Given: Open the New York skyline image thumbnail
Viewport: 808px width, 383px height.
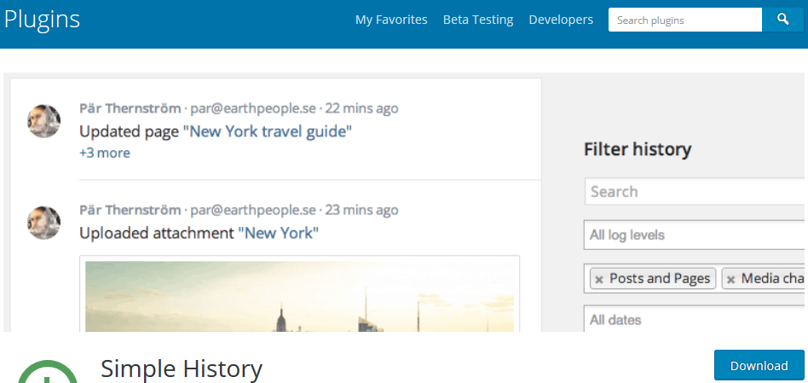Looking at the screenshot, I should click(299, 296).
